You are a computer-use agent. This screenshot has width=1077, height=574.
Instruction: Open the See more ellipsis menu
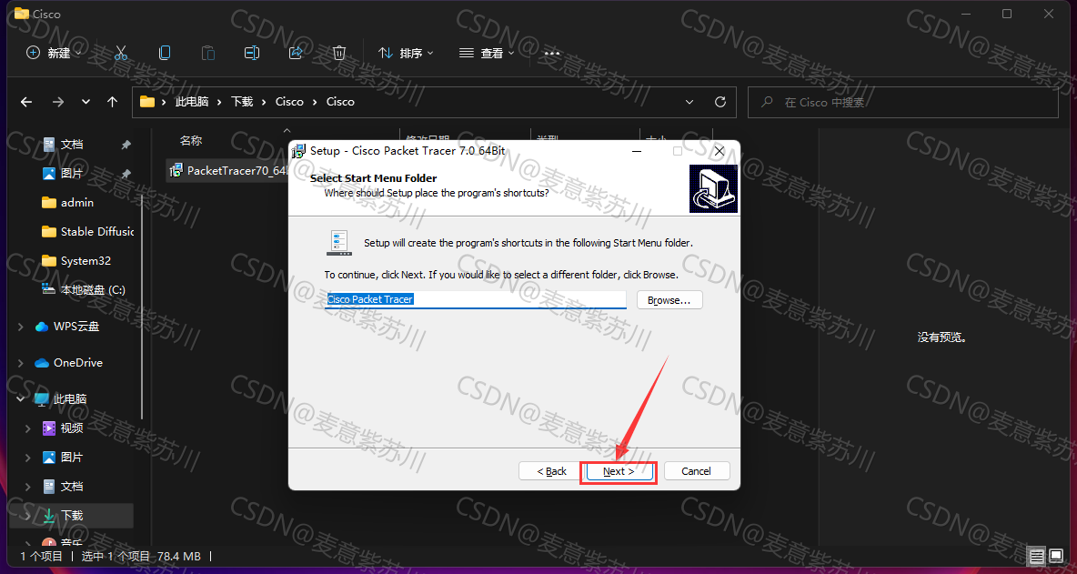coord(552,53)
